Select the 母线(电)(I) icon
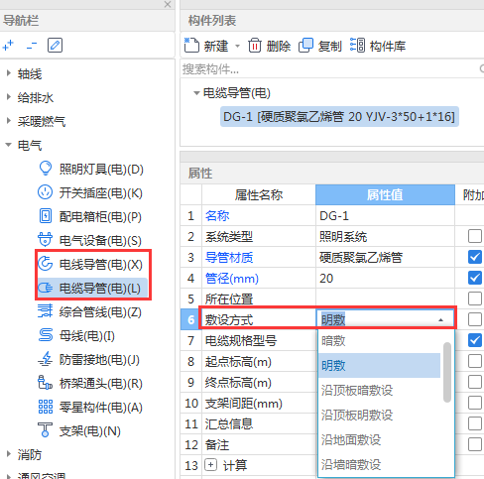This screenshot has height=479, width=484. point(46,335)
